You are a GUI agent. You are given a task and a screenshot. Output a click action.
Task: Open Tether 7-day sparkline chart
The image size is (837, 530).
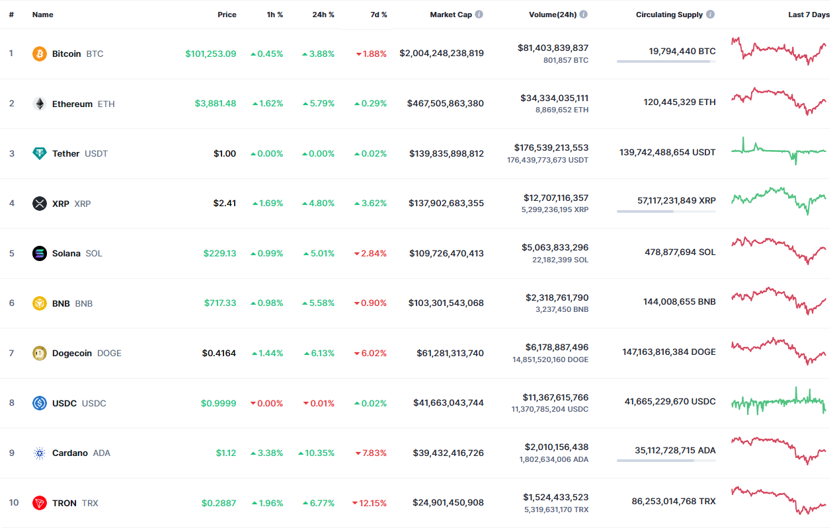coord(779,151)
